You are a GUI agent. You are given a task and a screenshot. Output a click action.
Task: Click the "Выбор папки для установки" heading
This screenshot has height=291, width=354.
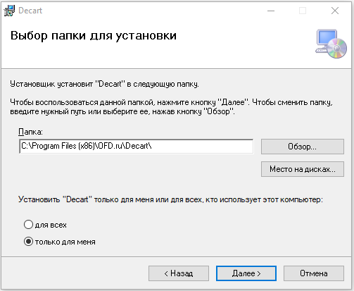coord(94,36)
